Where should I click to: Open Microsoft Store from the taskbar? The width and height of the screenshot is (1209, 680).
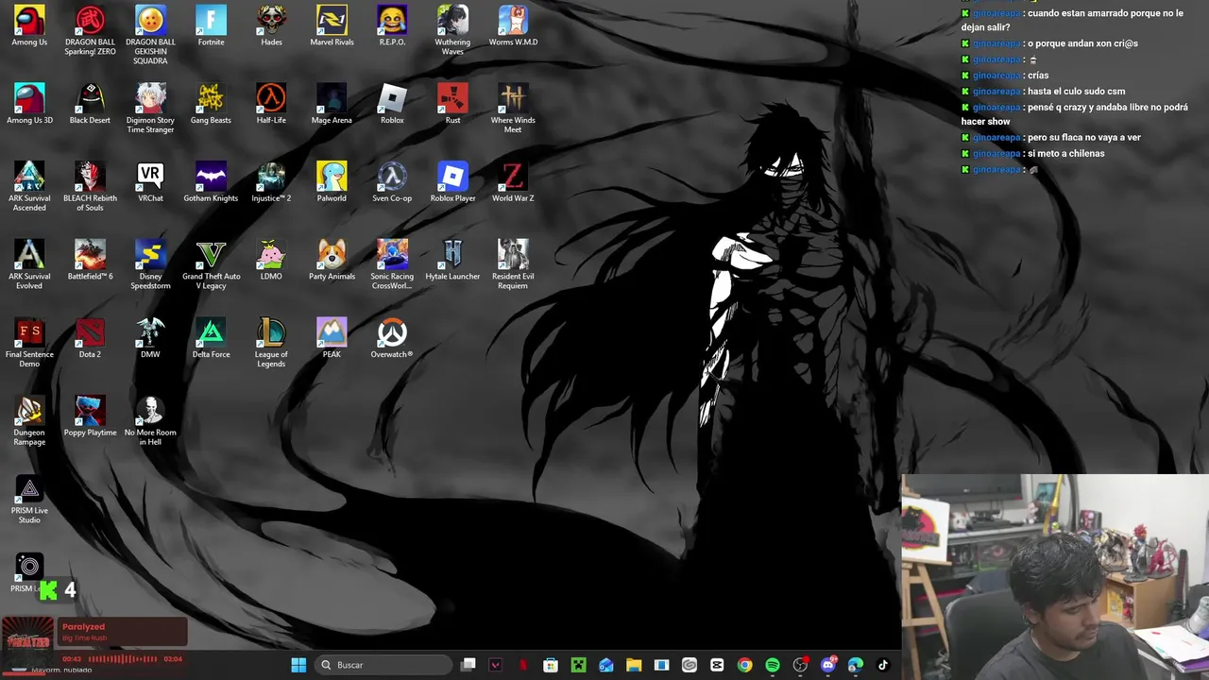(551, 665)
